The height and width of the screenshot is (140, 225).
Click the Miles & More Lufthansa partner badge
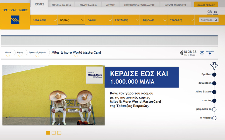(95, 75)
